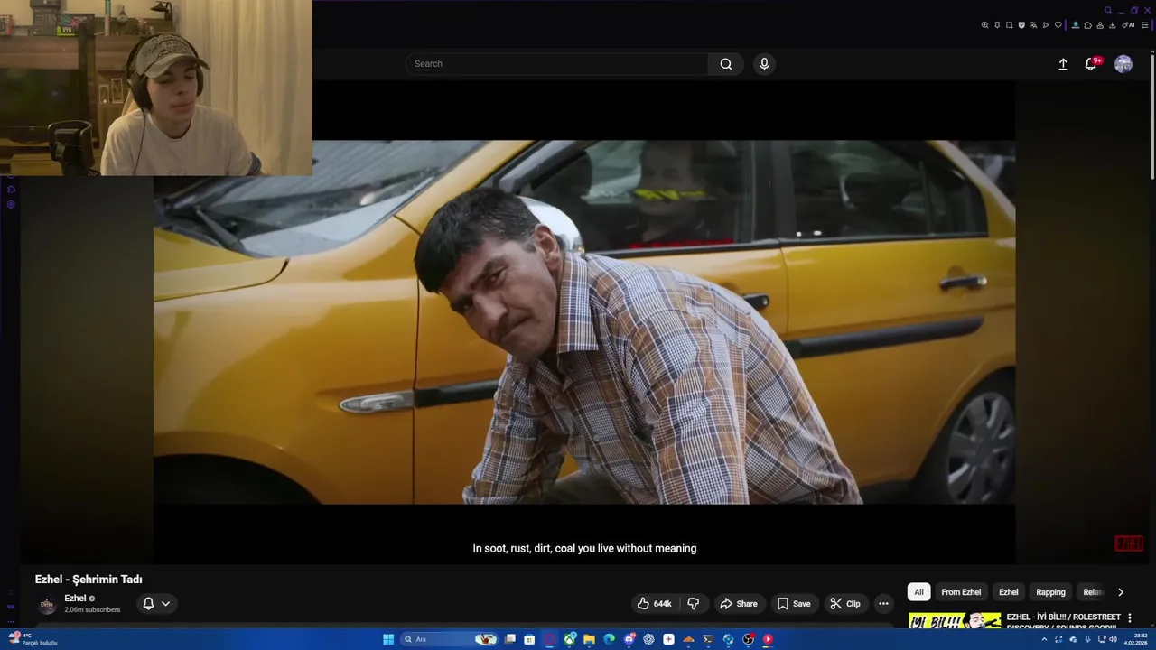The image size is (1156, 650).
Task: Open the extensions cube icon
Action: click(1087, 25)
